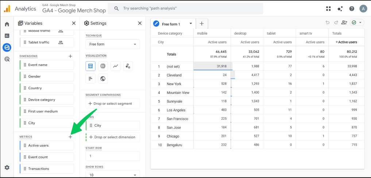
Task: Select the table visualization icon
Action: [x=90, y=66]
